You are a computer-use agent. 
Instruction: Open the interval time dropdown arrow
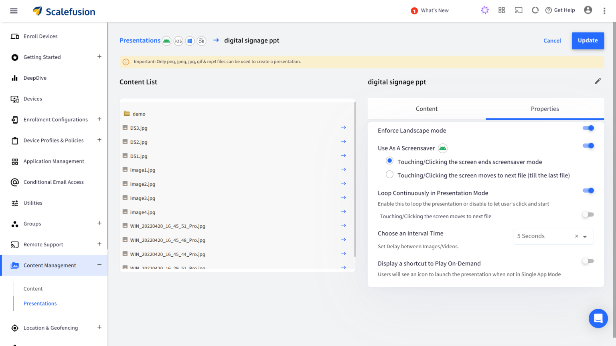pyautogui.click(x=585, y=237)
